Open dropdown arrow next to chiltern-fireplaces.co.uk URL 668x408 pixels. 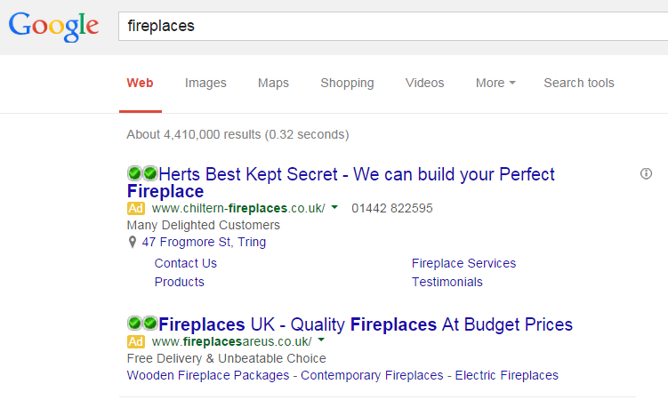coord(334,207)
